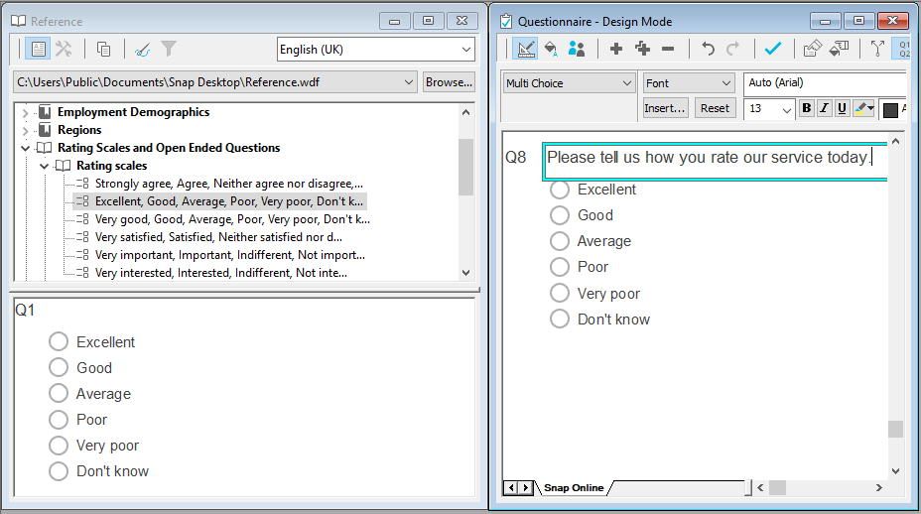This screenshot has height=514, width=921.
Task: Click the routing branch icon
Action: pyautogui.click(x=877, y=49)
